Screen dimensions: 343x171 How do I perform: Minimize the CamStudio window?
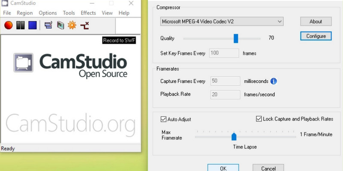pyautogui.click(x=92, y=3)
